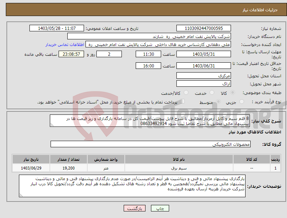Click the buyer organization name field
Viewport: 287px width, 218px height.
click(149, 36)
